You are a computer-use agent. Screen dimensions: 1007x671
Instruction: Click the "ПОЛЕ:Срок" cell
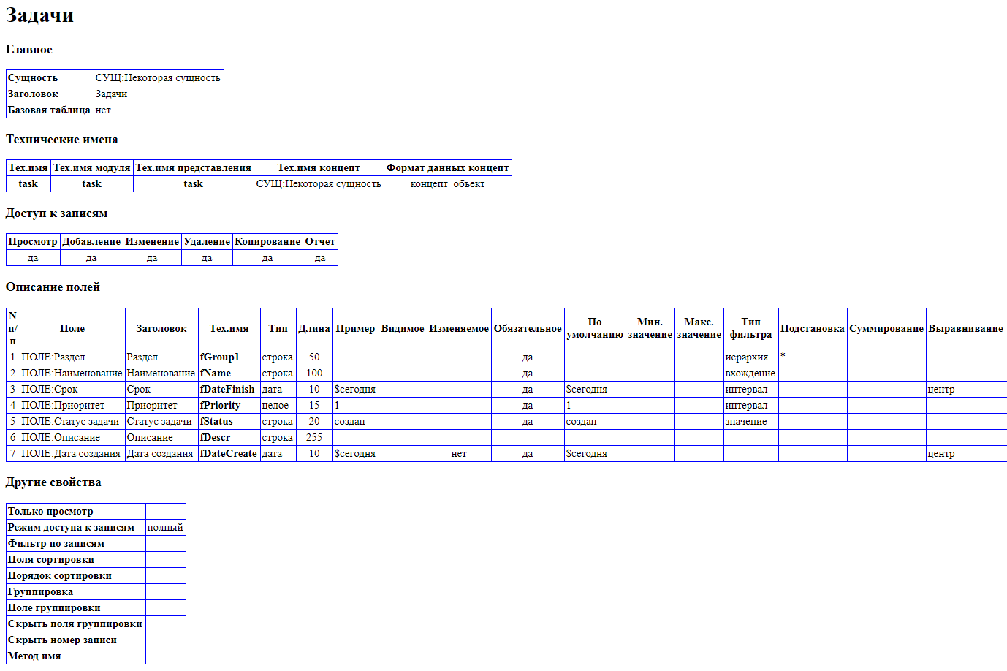(72, 389)
